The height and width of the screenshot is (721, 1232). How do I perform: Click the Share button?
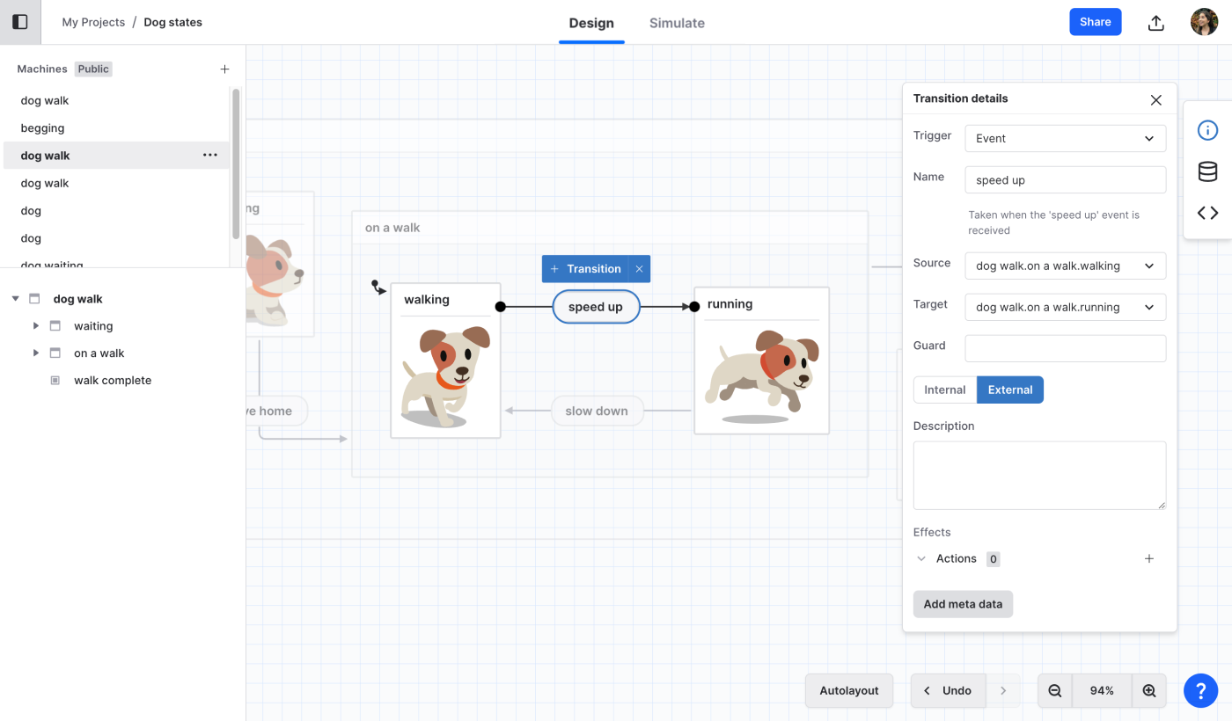1095,22
